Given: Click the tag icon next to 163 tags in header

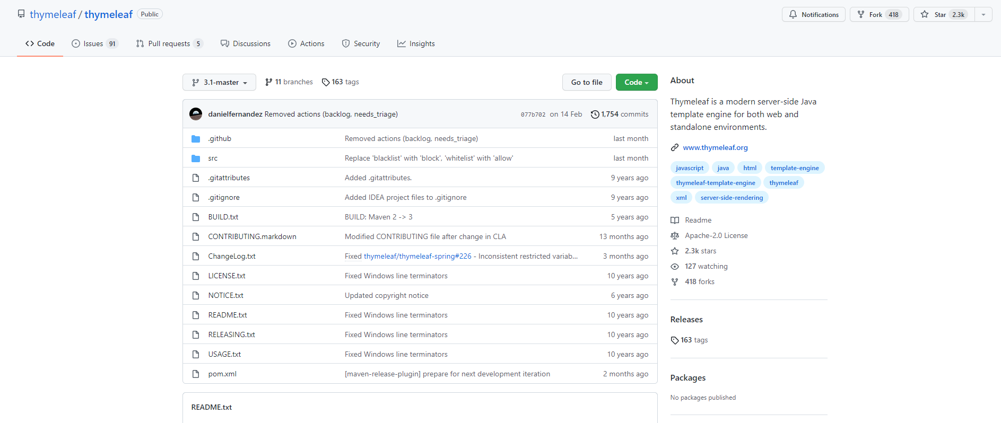Looking at the screenshot, I should click(x=326, y=82).
